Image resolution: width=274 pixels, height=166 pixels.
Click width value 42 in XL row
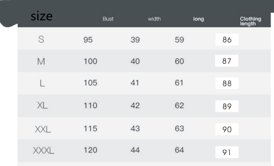point(135,106)
